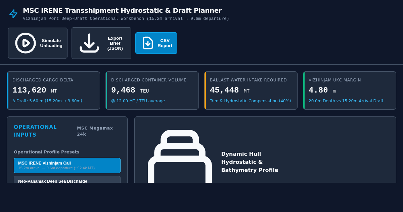Select Neo-Panamax Deep Sea Discharge preset
The height and width of the screenshot is (212, 403).
click(x=67, y=180)
